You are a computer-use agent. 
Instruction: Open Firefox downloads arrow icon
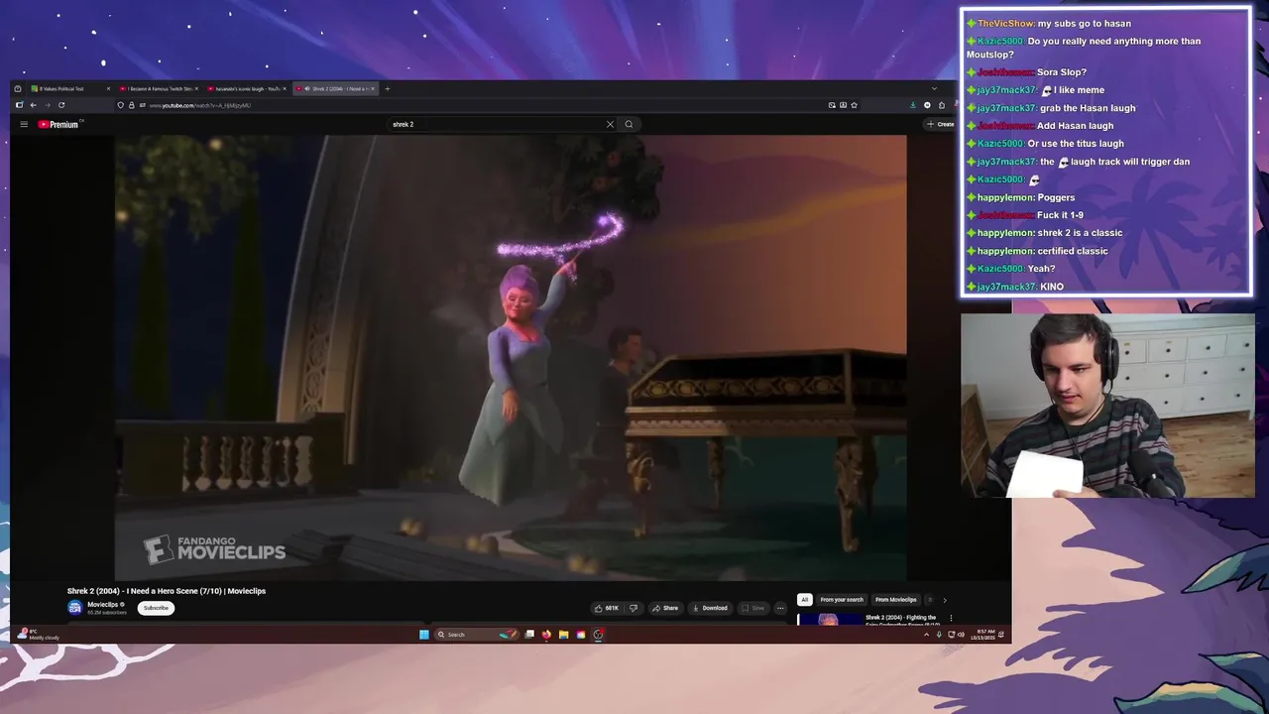point(912,105)
